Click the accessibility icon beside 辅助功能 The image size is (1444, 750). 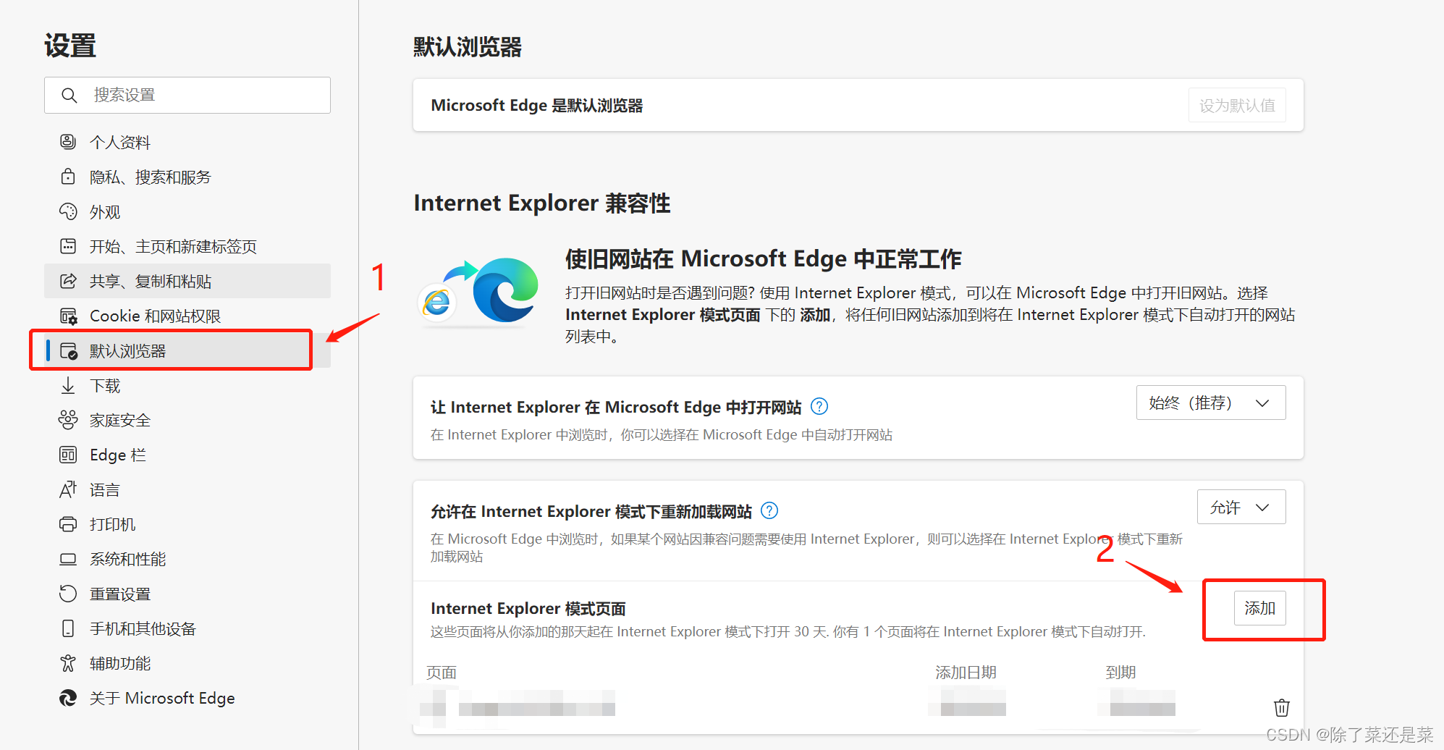point(68,663)
